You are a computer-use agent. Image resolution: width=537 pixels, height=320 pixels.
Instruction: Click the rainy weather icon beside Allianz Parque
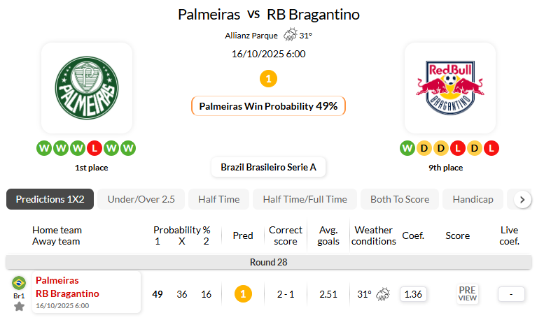[290, 35]
